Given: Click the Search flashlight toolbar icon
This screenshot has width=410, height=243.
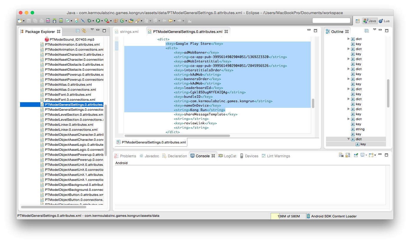Looking at the screenshot, I should pyautogui.click(x=137, y=21).
